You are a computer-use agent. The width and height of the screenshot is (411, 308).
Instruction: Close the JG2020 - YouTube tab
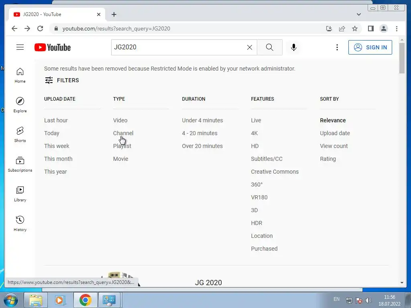point(99,14)
